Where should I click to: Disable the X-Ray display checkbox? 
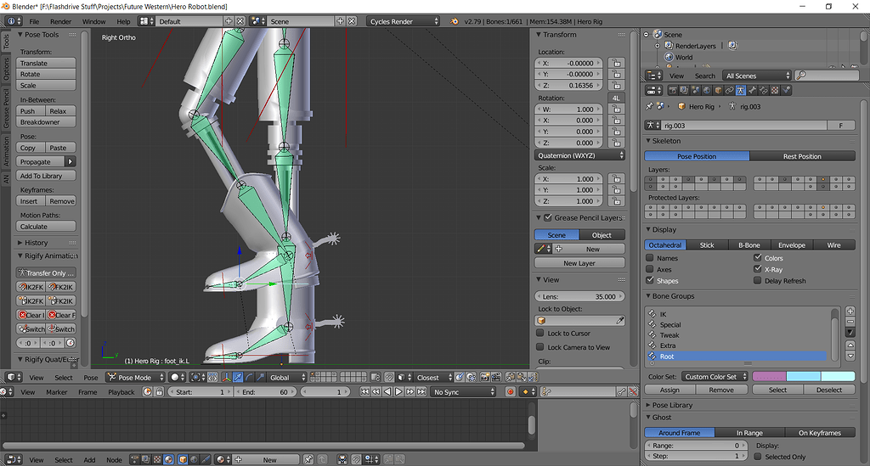tap(757, 269)
